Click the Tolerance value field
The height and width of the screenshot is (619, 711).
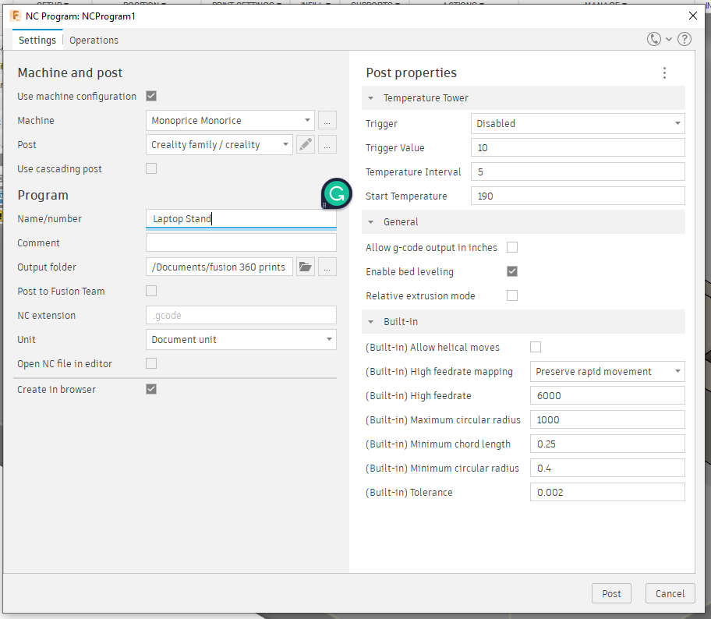tap(607, 492)
